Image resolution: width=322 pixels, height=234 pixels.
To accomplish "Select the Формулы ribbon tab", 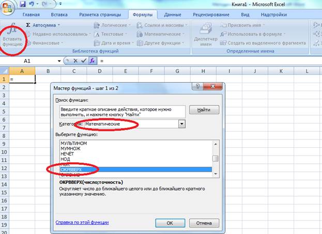I will point(143,14).
